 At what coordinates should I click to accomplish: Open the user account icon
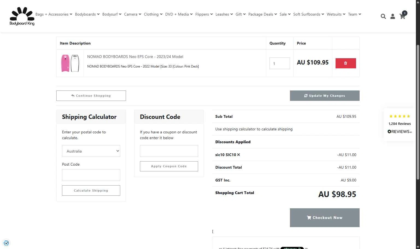tap(393, 16)
